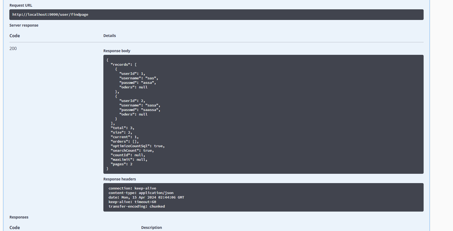Click the 'content-type: application/json' header
The width and height of the screenshot is (453, 231).
tap(141, 193)
